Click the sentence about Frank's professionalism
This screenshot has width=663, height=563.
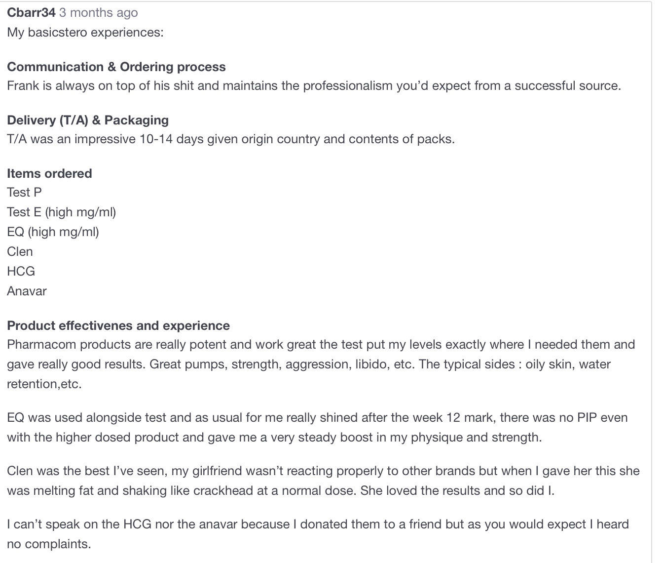pos(314,86)
